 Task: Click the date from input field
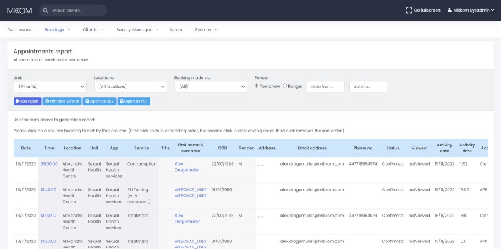pyautogui.click(x=326, y=87)
